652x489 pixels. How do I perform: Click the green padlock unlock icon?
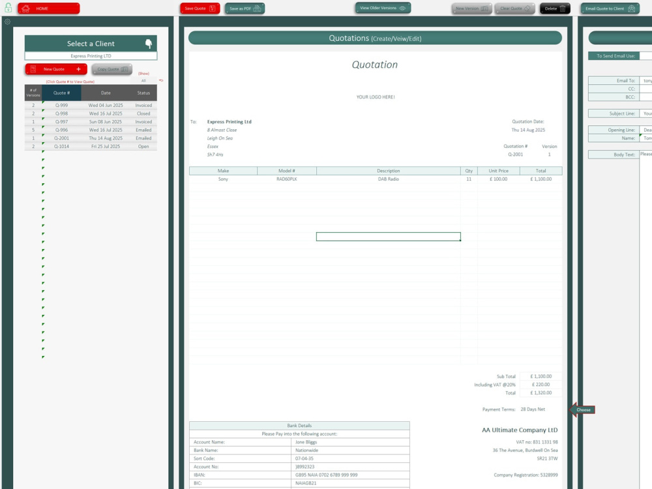(8, 8)
